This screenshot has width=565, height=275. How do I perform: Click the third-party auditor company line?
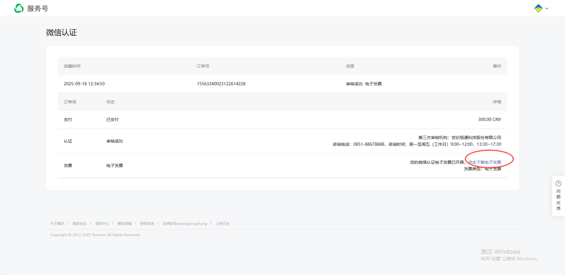[460, 137]
